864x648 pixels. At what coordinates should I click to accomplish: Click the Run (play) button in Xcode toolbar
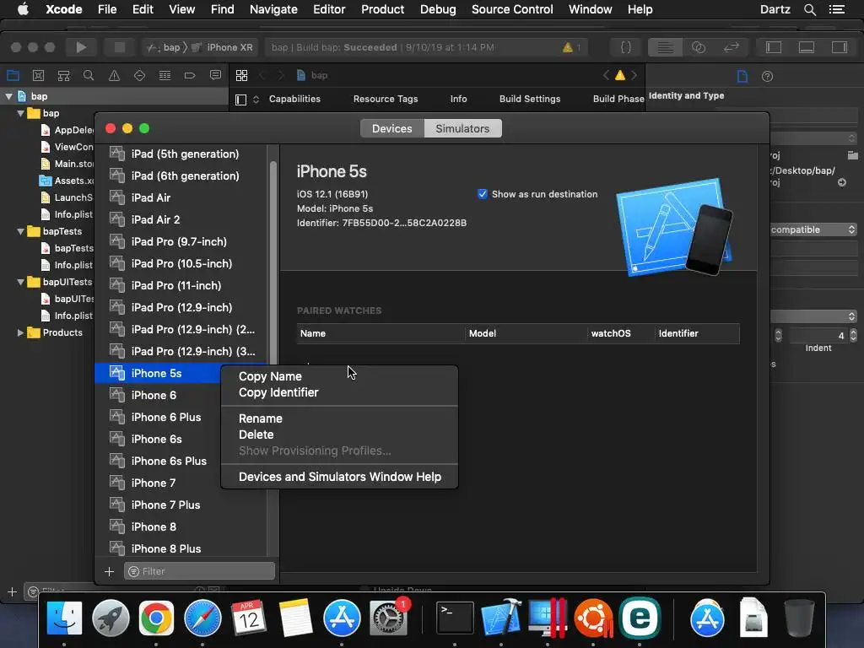coord(81,47)
